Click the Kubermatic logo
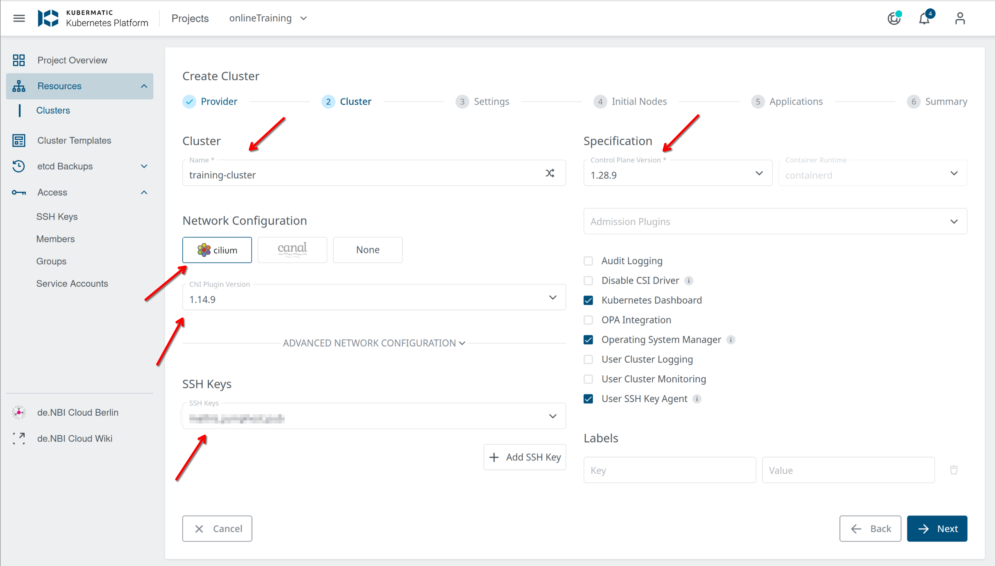995x566 pixels. pos(48,18)
